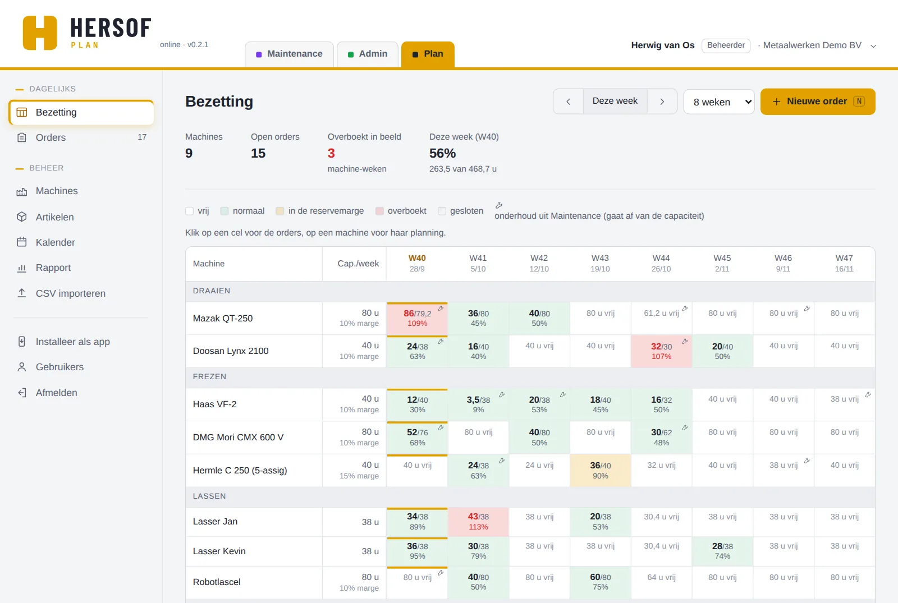Screen dimensions: 898x603
Task: Open Mazak QT-250 machine planning
Action: pyautogui.click(x=223, y=319)
